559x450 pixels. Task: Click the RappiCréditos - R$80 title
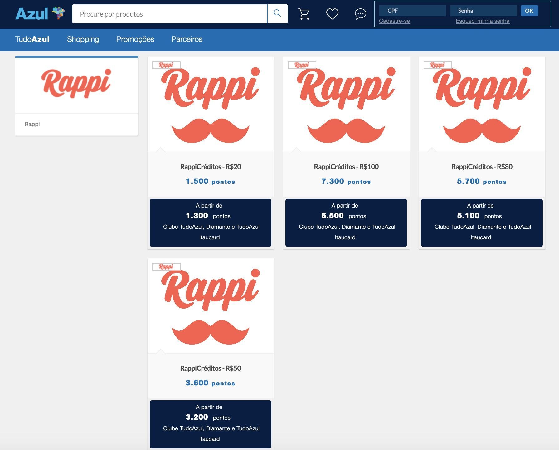pos(482,167)
